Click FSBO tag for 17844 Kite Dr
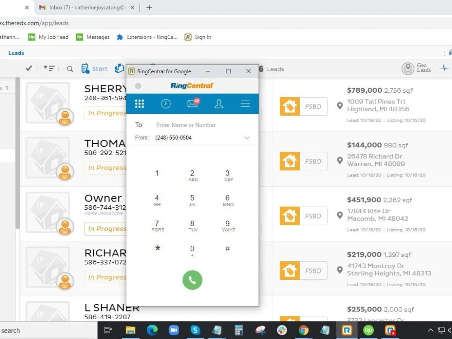Image resolution: width=452 pixels, height=339 pixels. 303,216
